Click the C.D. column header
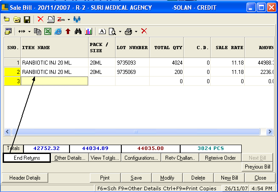The image size is (278, 192). (197, 47)
